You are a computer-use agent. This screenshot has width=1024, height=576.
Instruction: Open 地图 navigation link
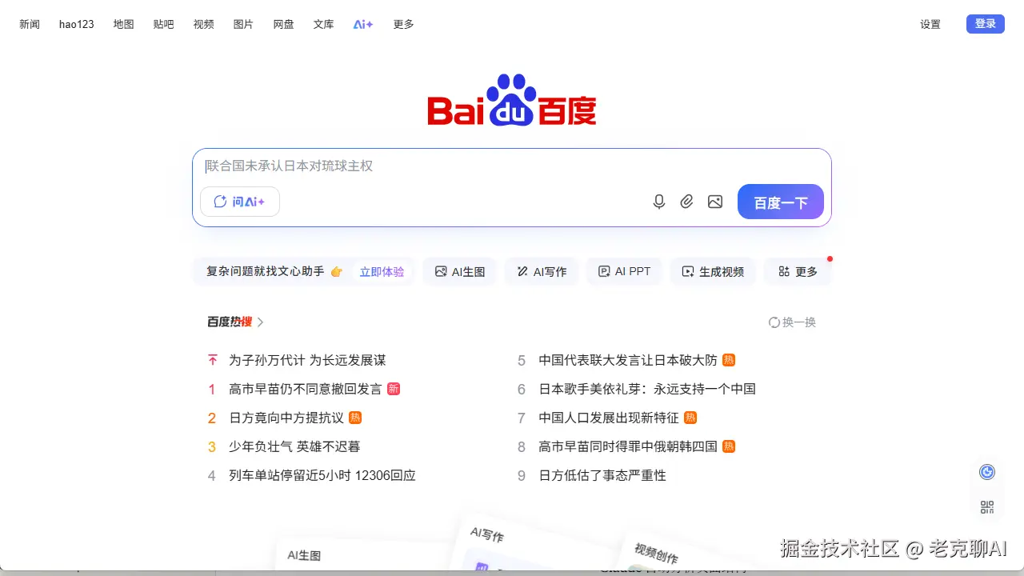pyautogui.click(x=124, y=24)
